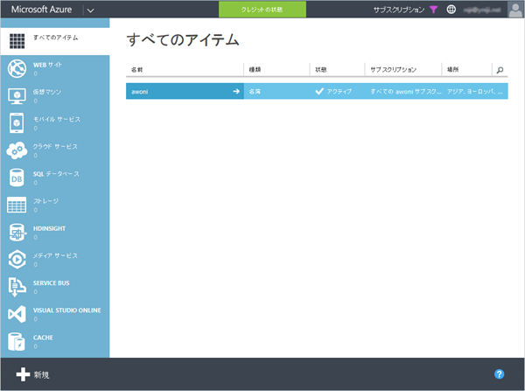
Task: Click the 新規 label in bottom bar
Action: pyautogui.click(x=41, y=375)
